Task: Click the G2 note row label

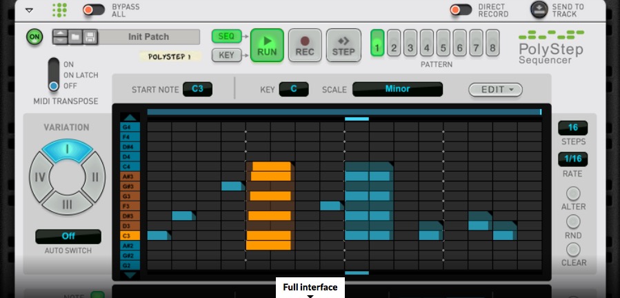Action: [130, 266]
